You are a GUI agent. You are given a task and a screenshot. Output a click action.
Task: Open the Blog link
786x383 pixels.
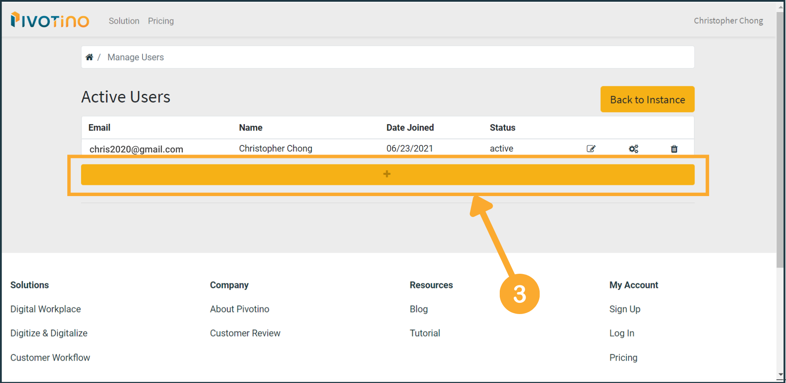(418, 309)
